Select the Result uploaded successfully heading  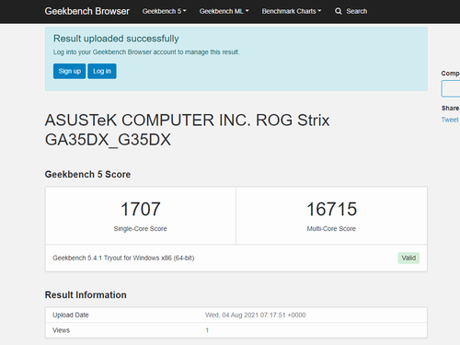point(116,39)
